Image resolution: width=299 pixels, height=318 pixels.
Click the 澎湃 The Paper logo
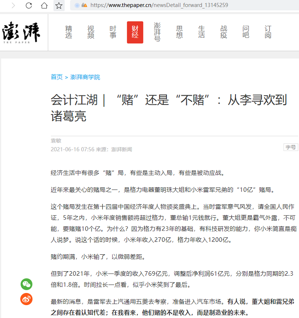click(x=21, y=32)
